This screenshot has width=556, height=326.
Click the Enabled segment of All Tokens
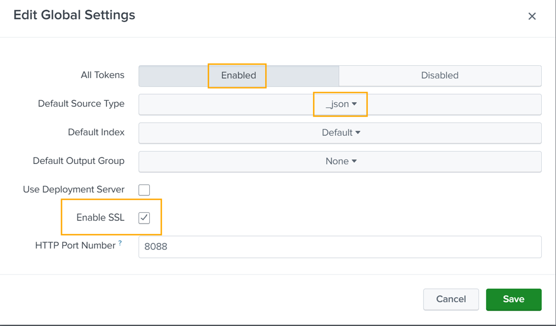237,75
